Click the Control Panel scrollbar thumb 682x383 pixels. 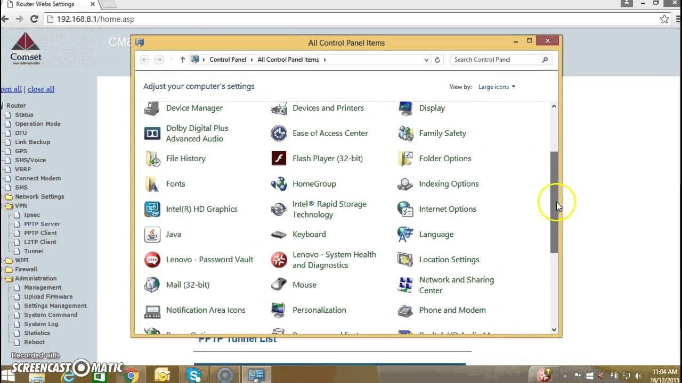point(554,202)
